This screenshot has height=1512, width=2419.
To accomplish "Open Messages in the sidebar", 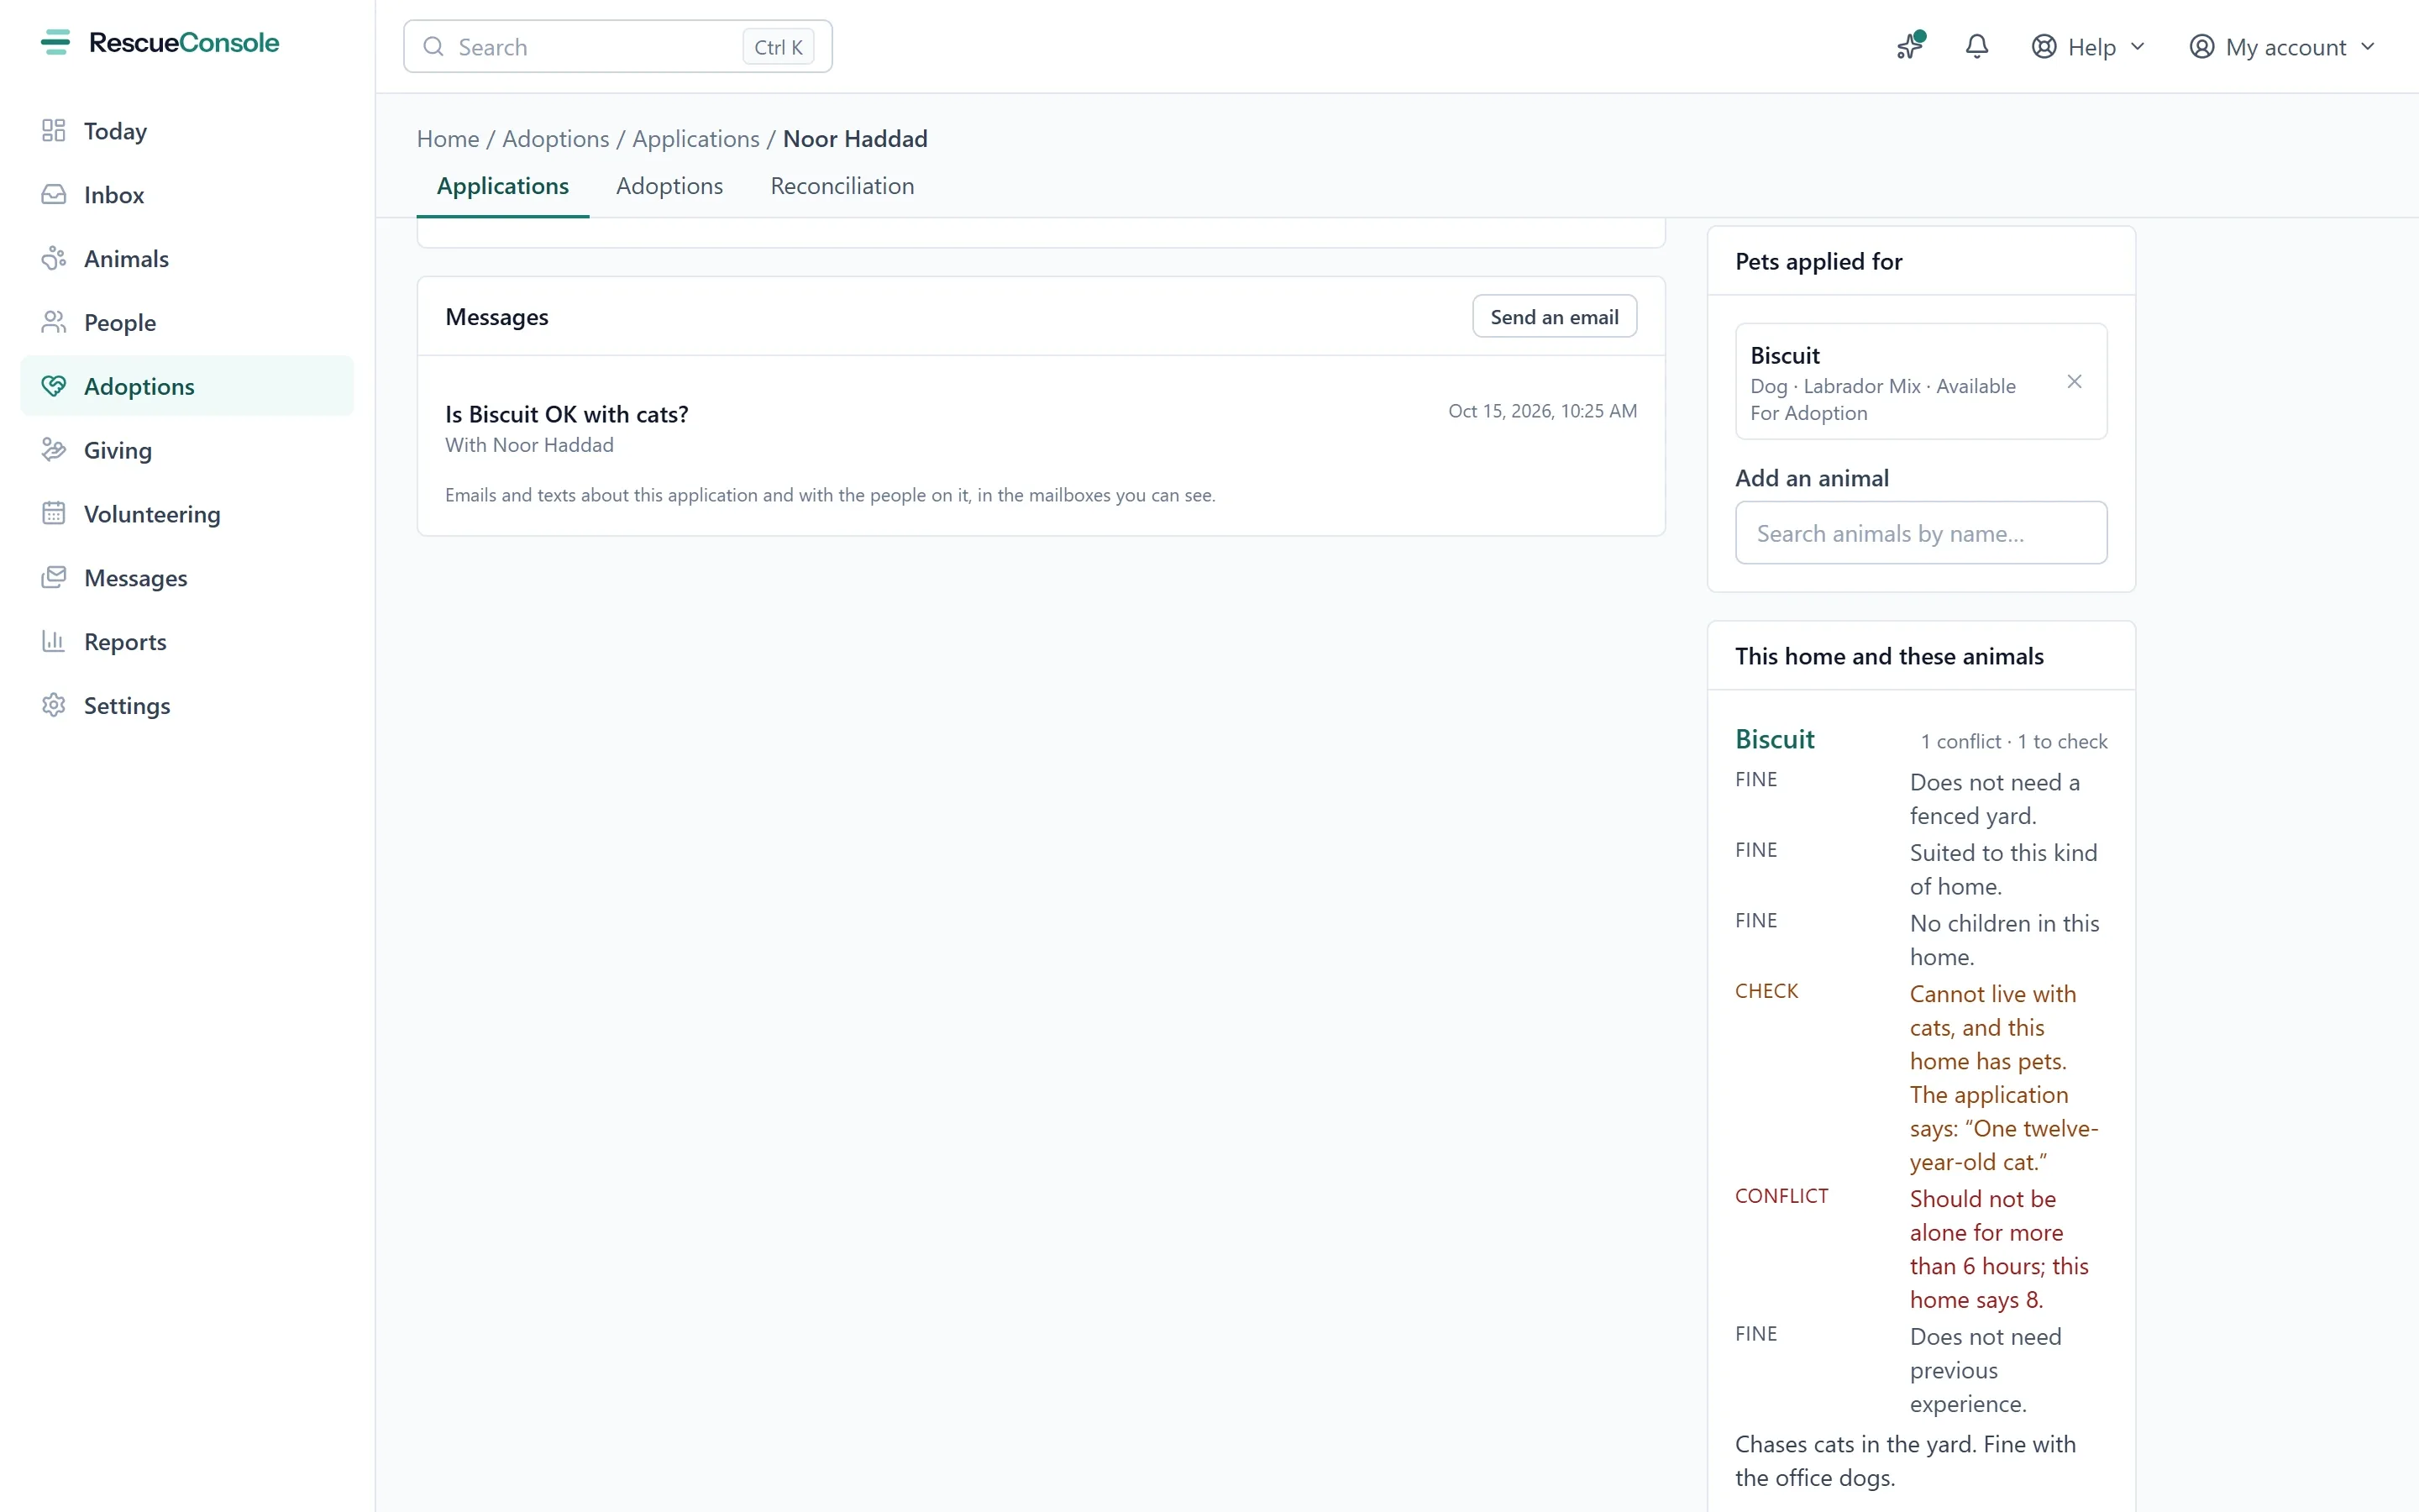I will coord(187,578).
